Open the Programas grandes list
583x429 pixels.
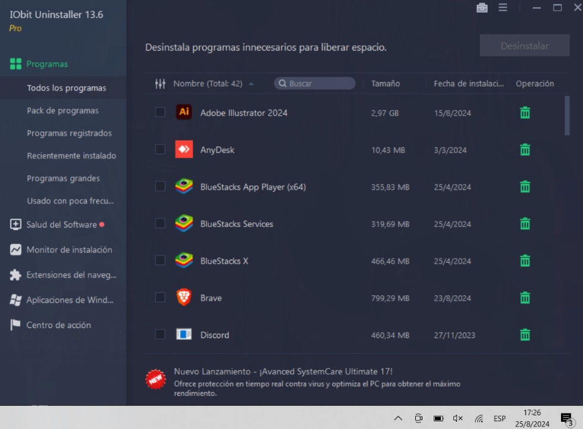[63, 178]
